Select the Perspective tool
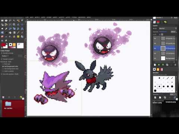The height and width of the screenshot is (134, 179). (x=22, y=29)
